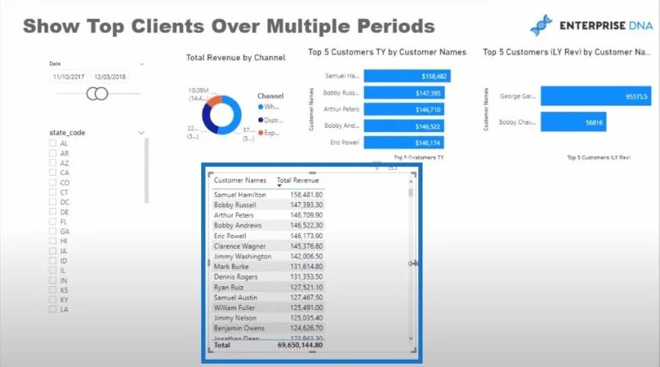Click the date range slider handle
Viewport: 660px width, 367px height.
tap(97, 93)
